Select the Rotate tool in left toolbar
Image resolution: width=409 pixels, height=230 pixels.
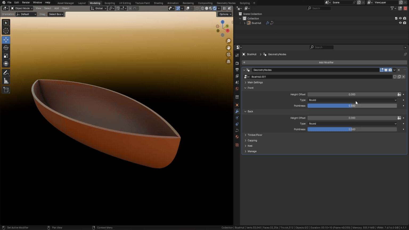point(6,48)
